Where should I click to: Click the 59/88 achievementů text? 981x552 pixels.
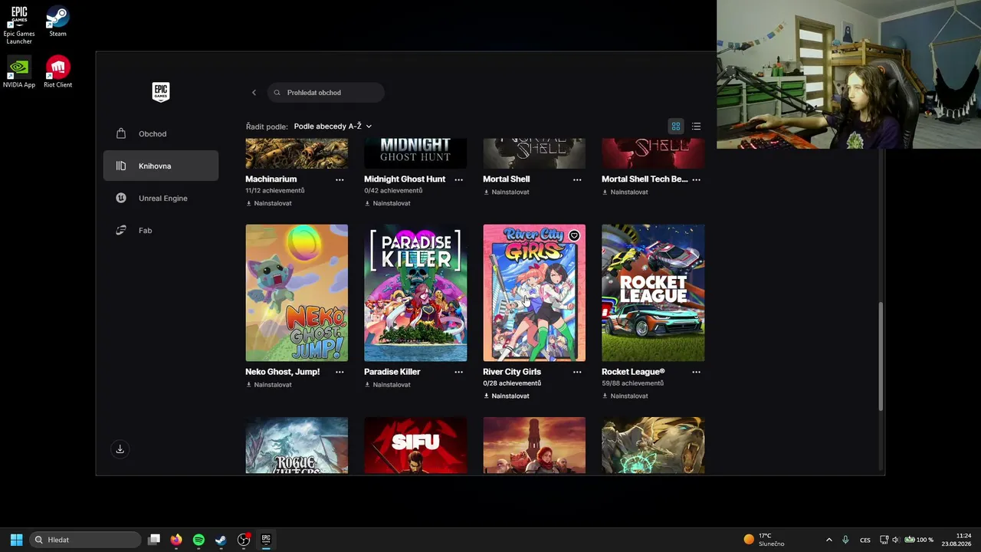633,383
